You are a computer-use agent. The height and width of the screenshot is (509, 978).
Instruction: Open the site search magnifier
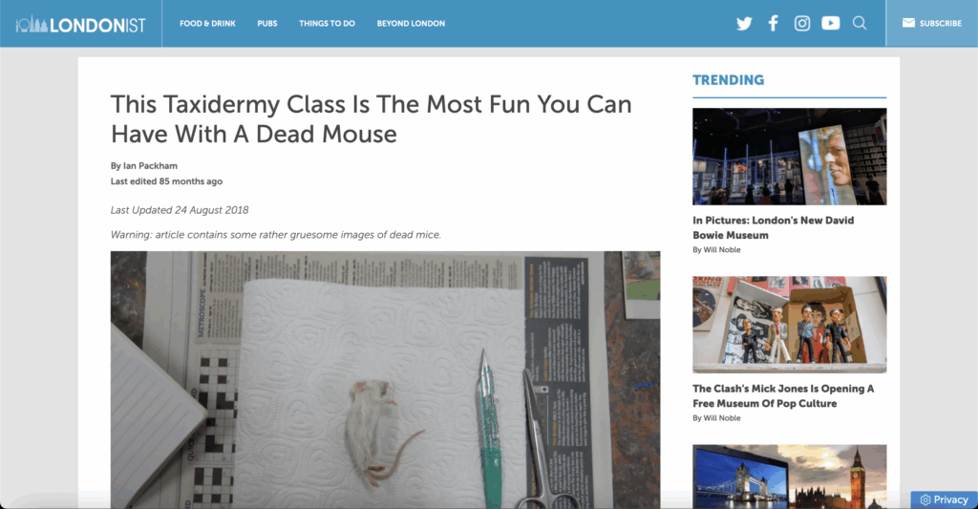point(860,24)
